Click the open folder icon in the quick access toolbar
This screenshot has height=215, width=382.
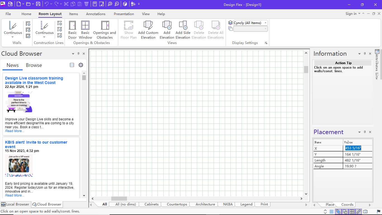pos(28,4)
